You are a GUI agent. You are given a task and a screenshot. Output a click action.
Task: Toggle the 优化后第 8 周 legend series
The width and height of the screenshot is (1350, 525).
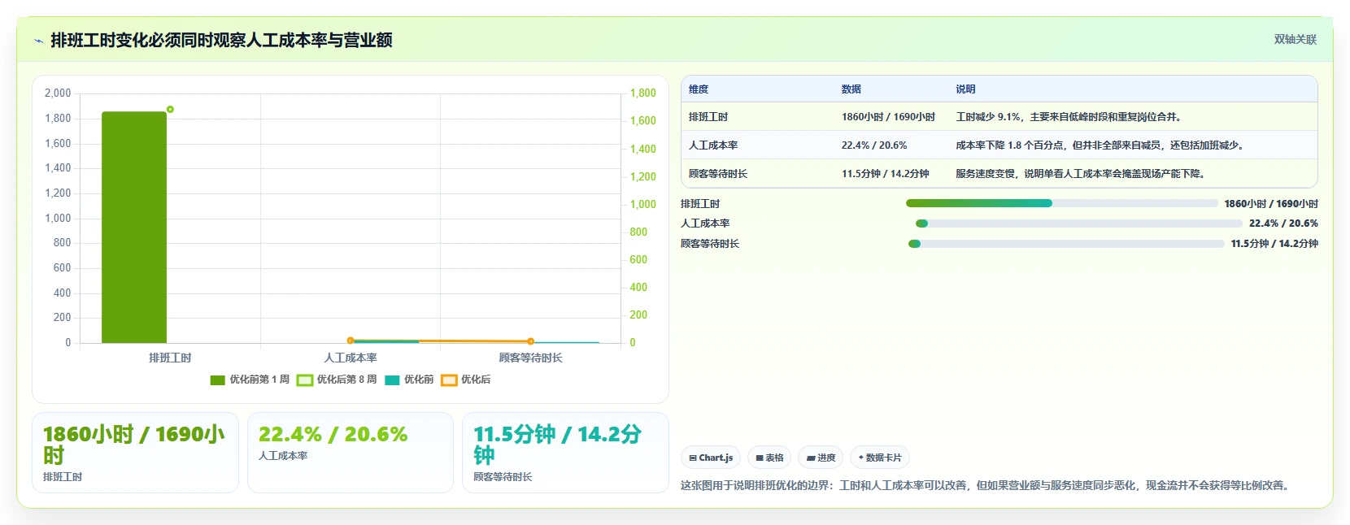point(337,380)
